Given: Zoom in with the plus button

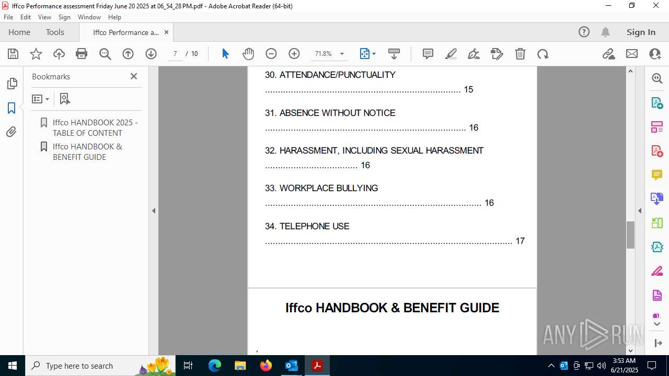Looking at the screenshot, I should [x=294, y=54].
